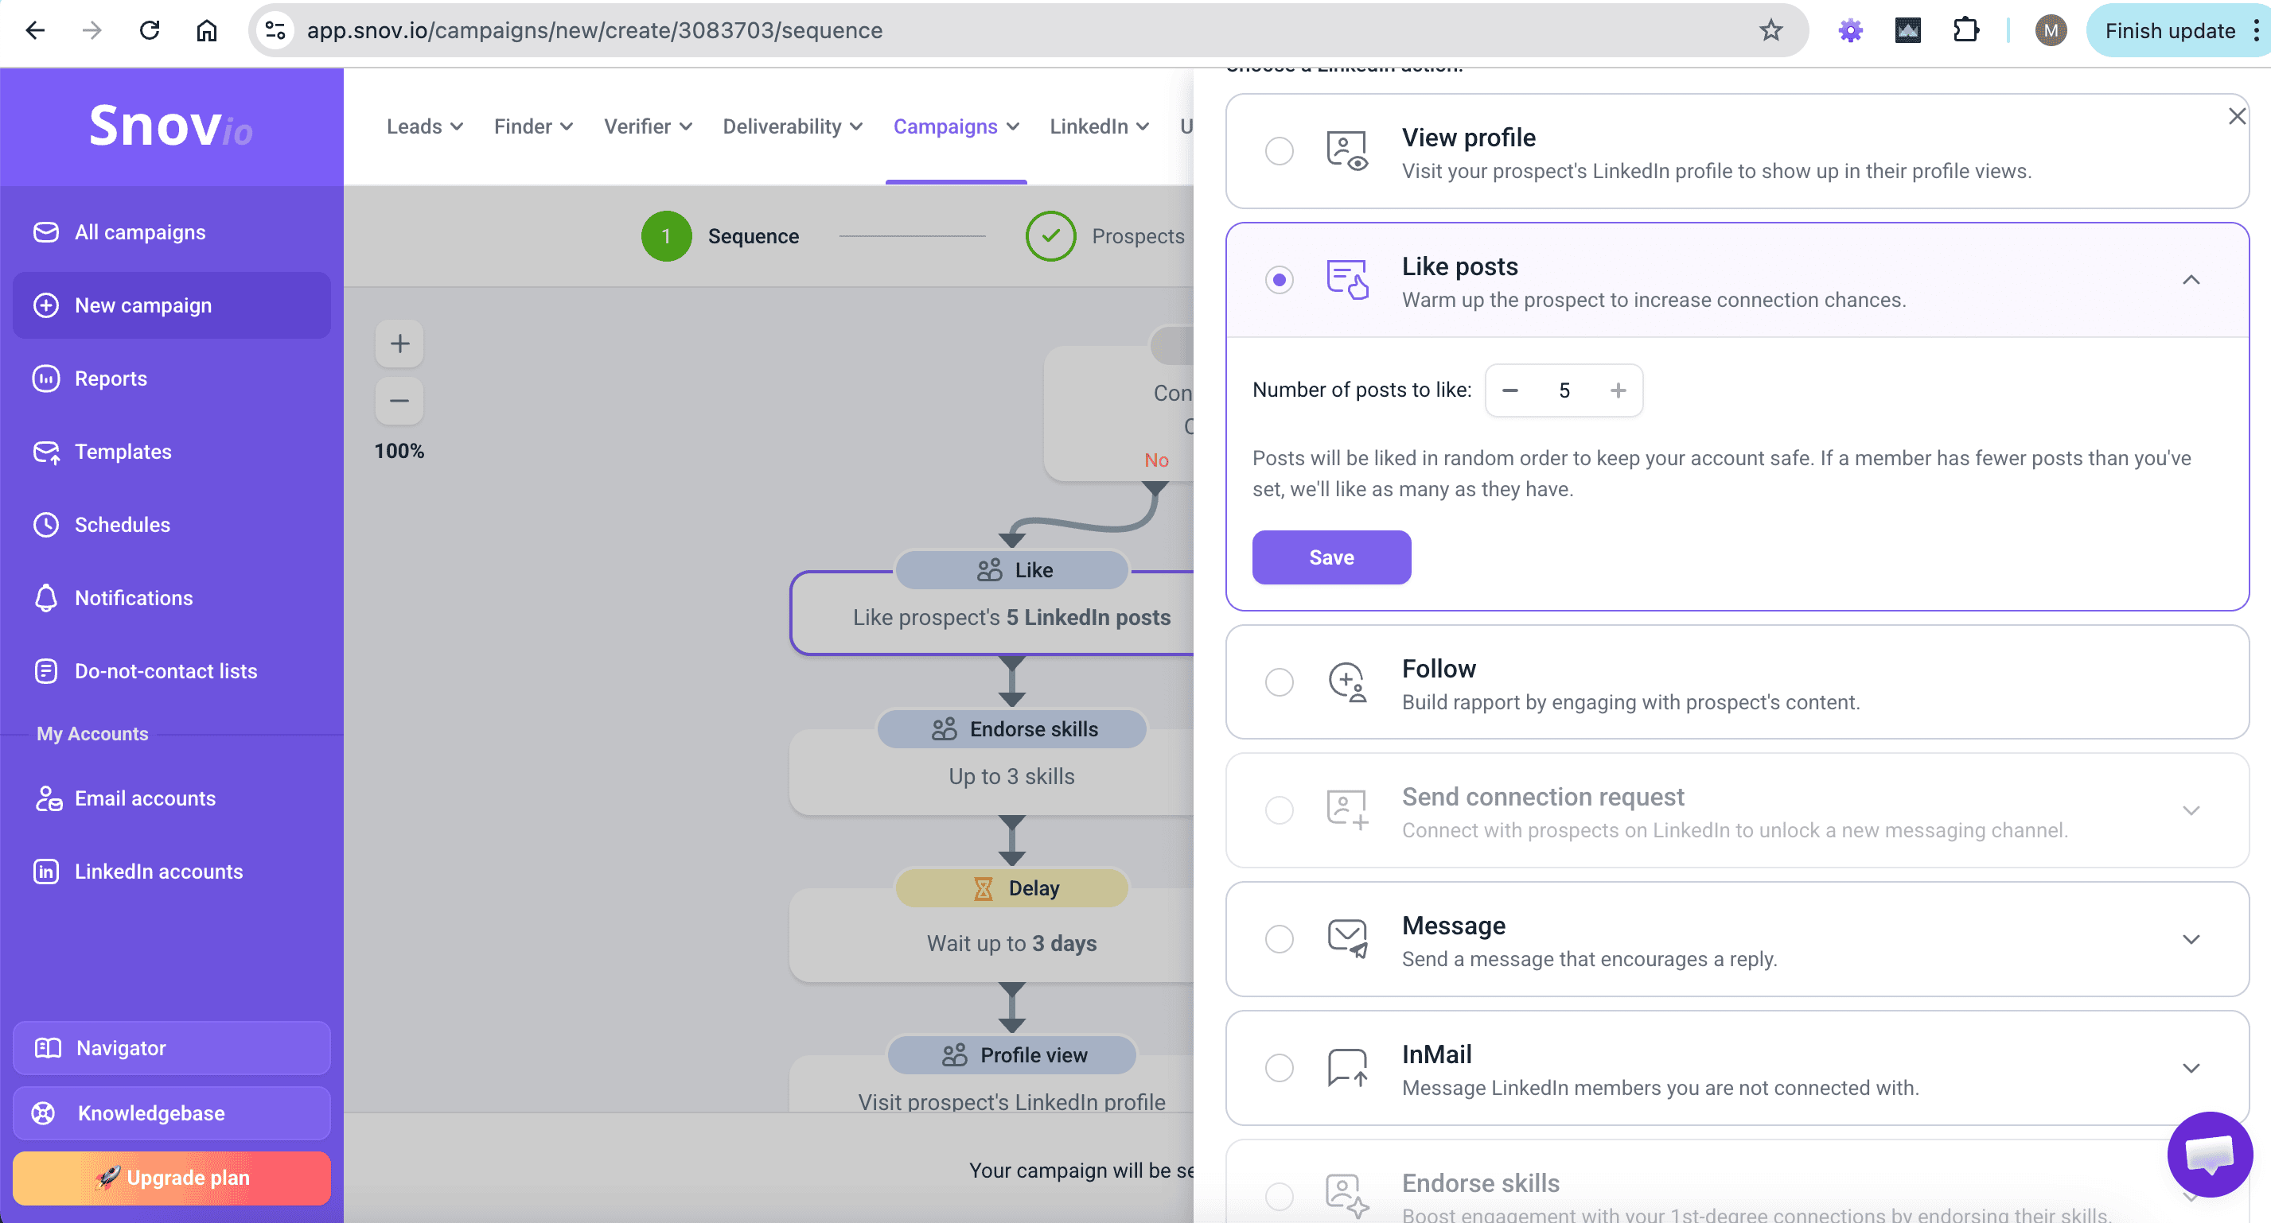Screen dimensions: 2271x1223
Task: Click the Message envelope action icon
Action: [1347, 938]
